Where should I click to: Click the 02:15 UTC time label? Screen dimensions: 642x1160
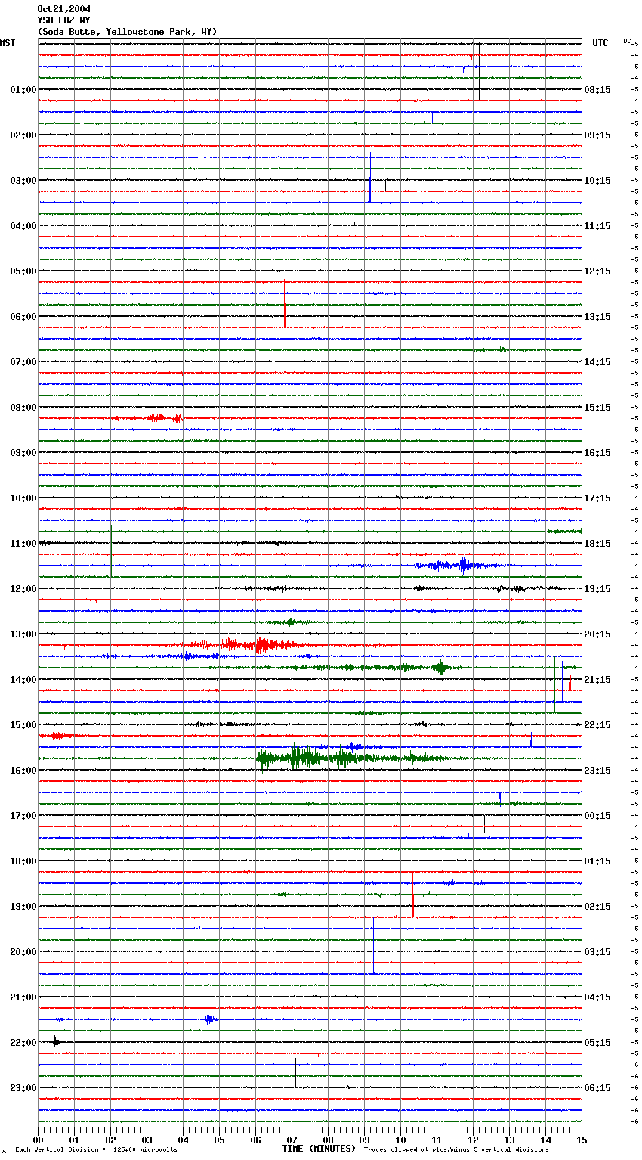597,907
